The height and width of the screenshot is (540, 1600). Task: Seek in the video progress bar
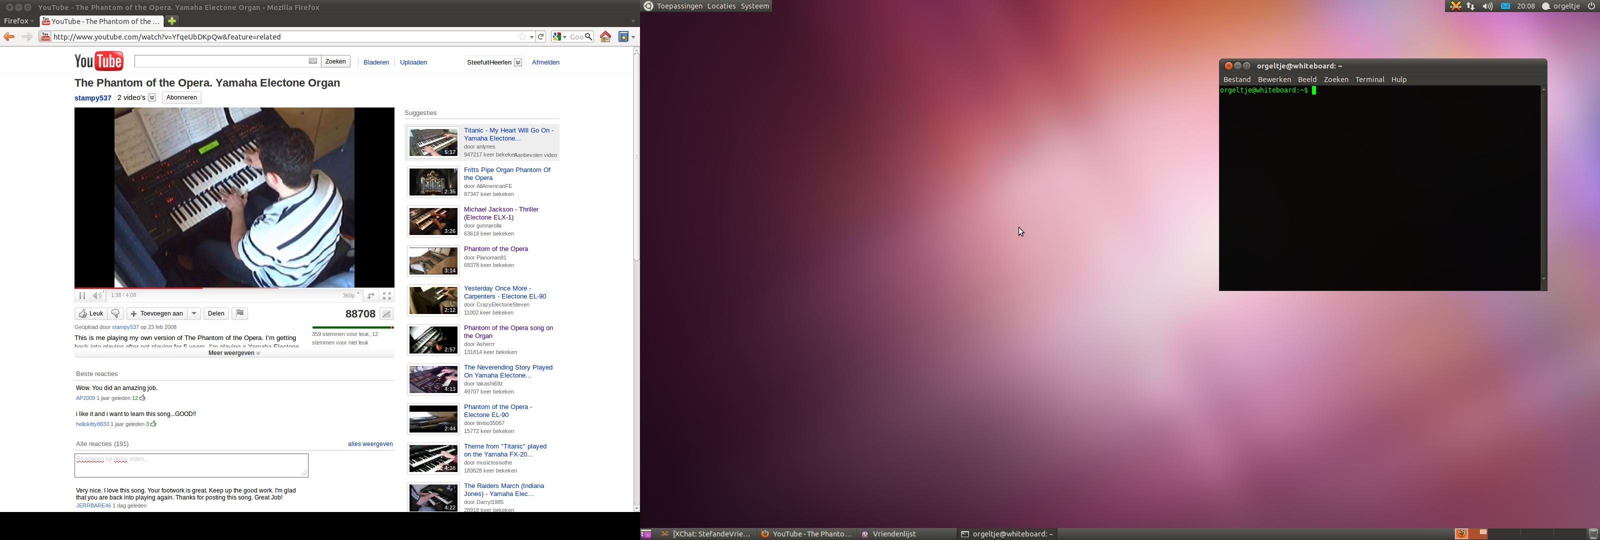[x=234, y=287]
